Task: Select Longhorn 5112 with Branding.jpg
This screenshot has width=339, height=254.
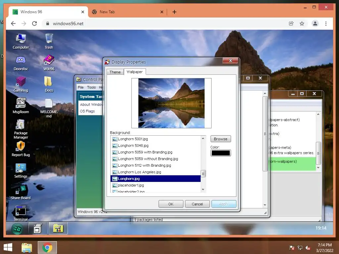Action: point(156,165)
